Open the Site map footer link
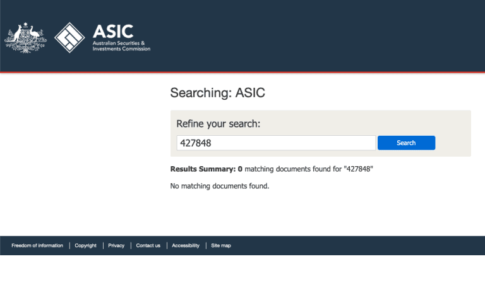 [x=221, y=246]
